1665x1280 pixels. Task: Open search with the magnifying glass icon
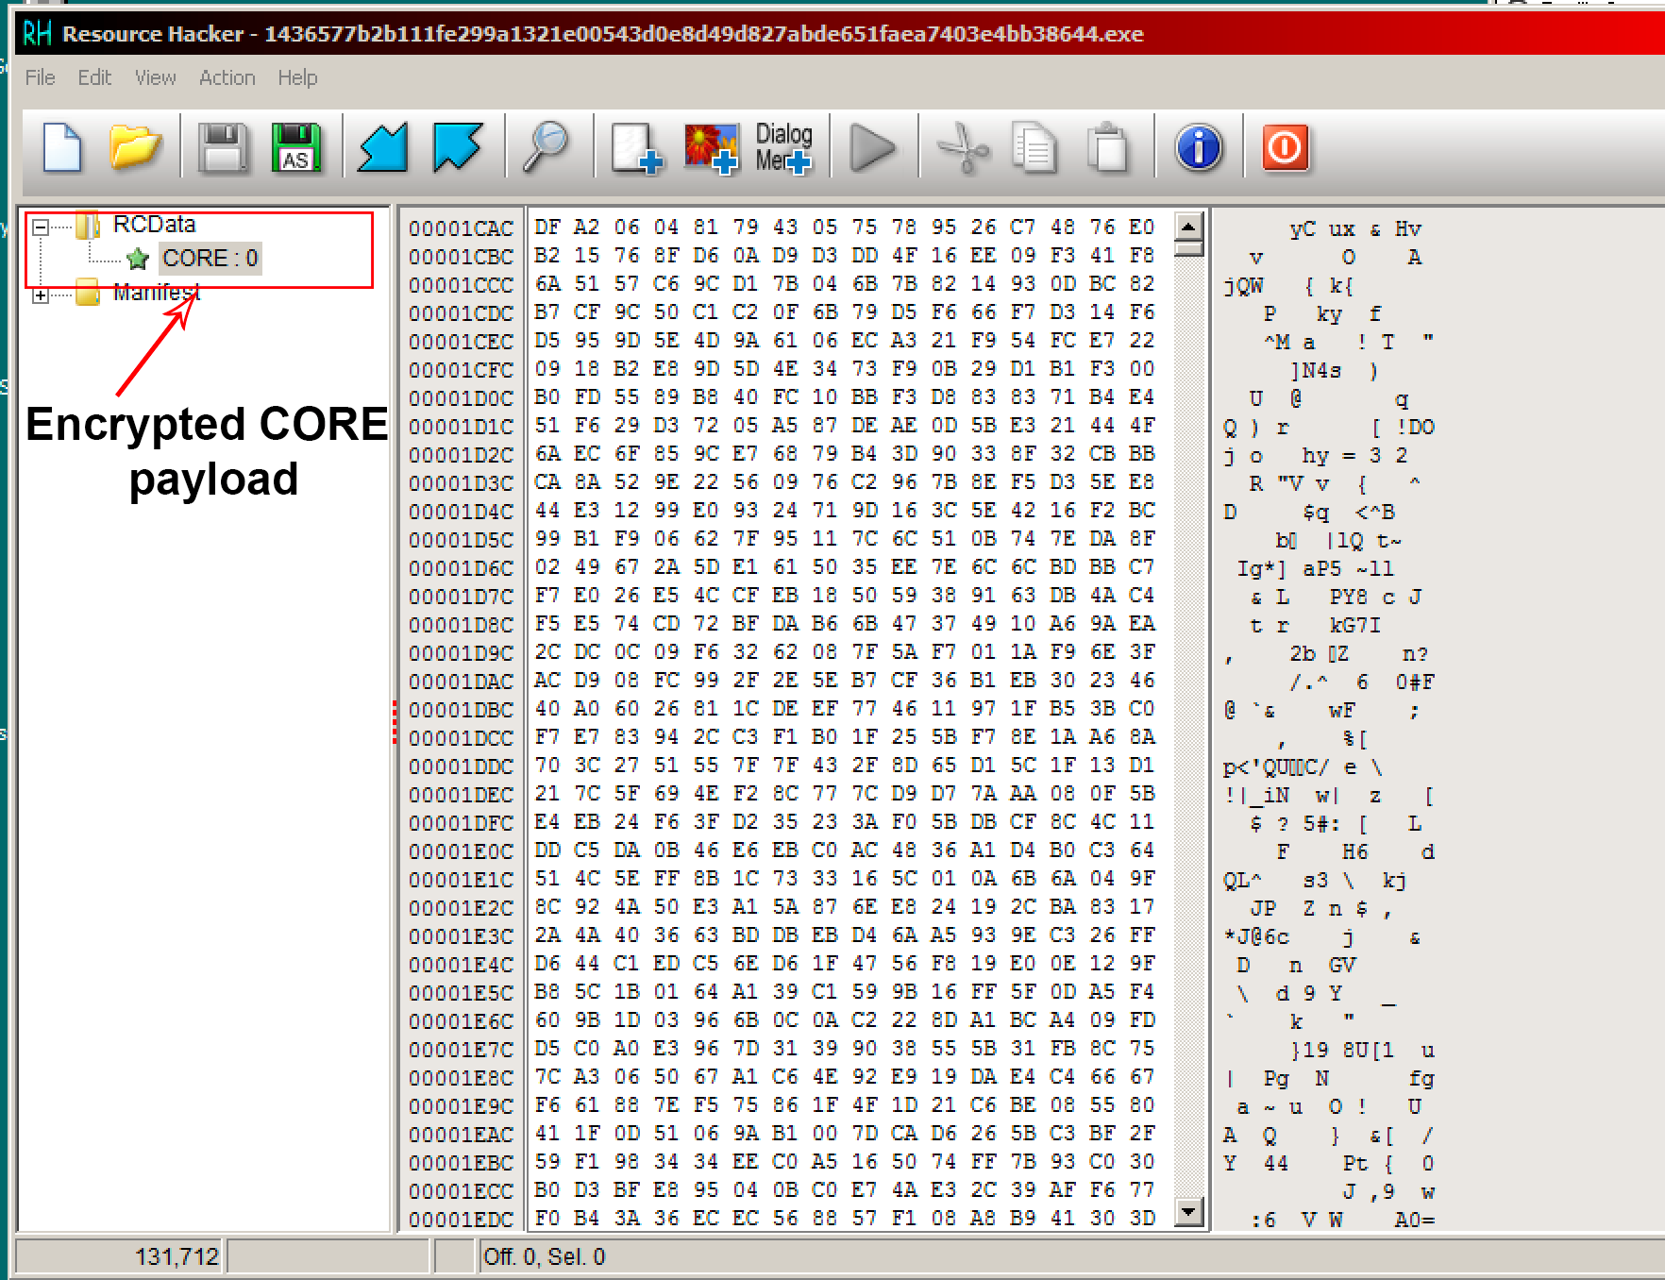tap(547, 147)
